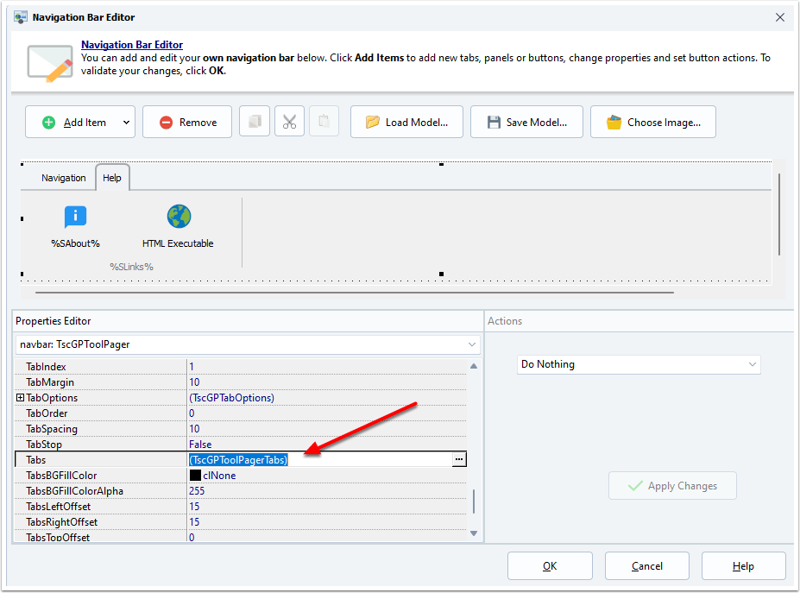Image resolution: width=800 pixels, height=593 pixels.
Task: Click the %SAbout% info icon
Action: [x=75, y=217]
